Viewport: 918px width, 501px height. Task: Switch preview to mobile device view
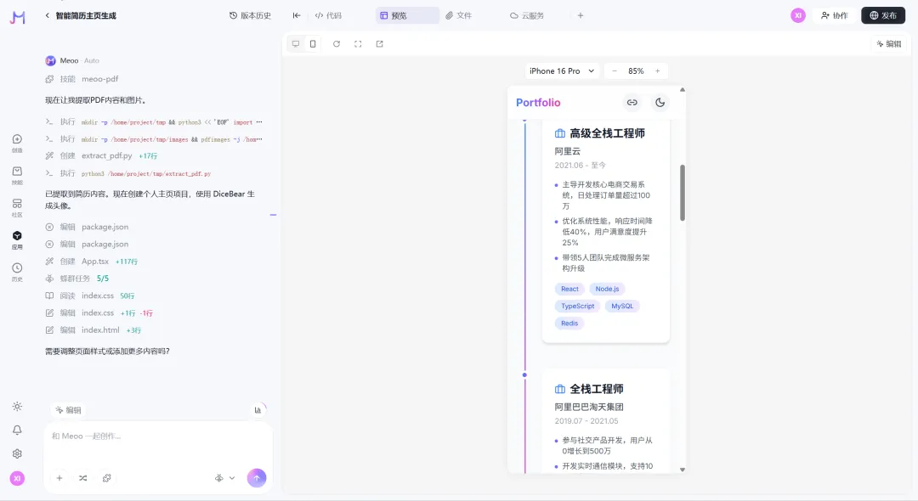[313, 44]
